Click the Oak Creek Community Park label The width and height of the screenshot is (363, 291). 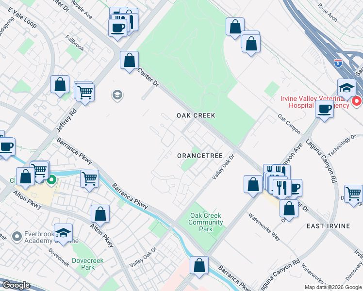click(206, 222)
